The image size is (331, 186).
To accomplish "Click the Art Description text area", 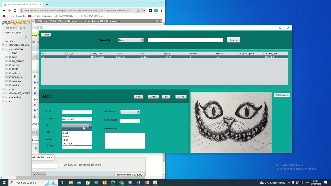I will [x=125, y=141].
